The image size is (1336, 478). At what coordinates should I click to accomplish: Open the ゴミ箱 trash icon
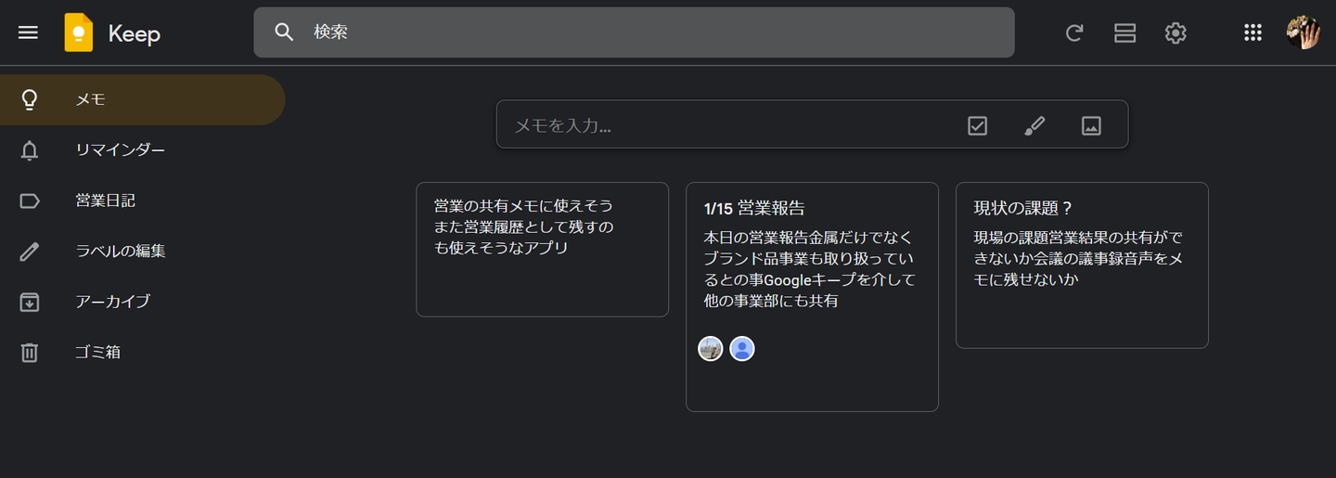30,353
